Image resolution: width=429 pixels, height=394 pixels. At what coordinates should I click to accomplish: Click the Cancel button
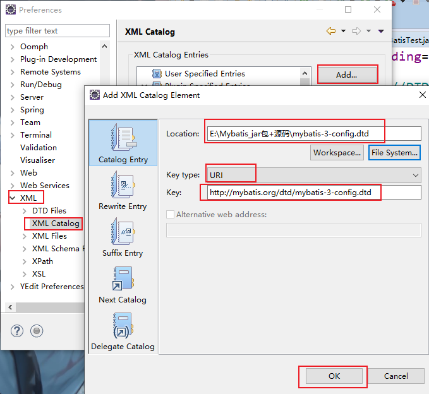(396, 376)
